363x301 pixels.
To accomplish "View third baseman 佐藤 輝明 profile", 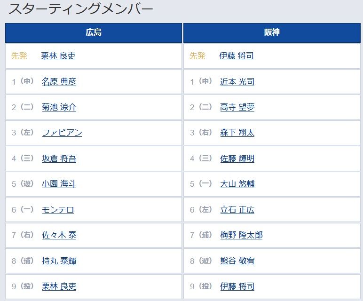I will tap(237, 158).
